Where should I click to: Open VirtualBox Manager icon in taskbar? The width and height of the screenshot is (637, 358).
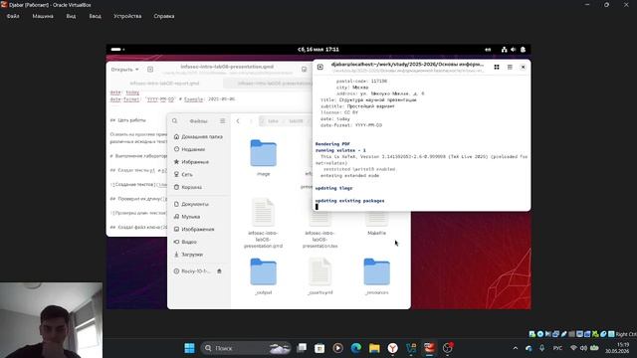(411, 348)
